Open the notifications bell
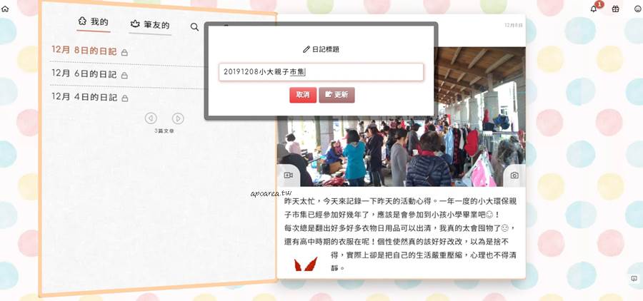643x301 pixels. (594, 9)
